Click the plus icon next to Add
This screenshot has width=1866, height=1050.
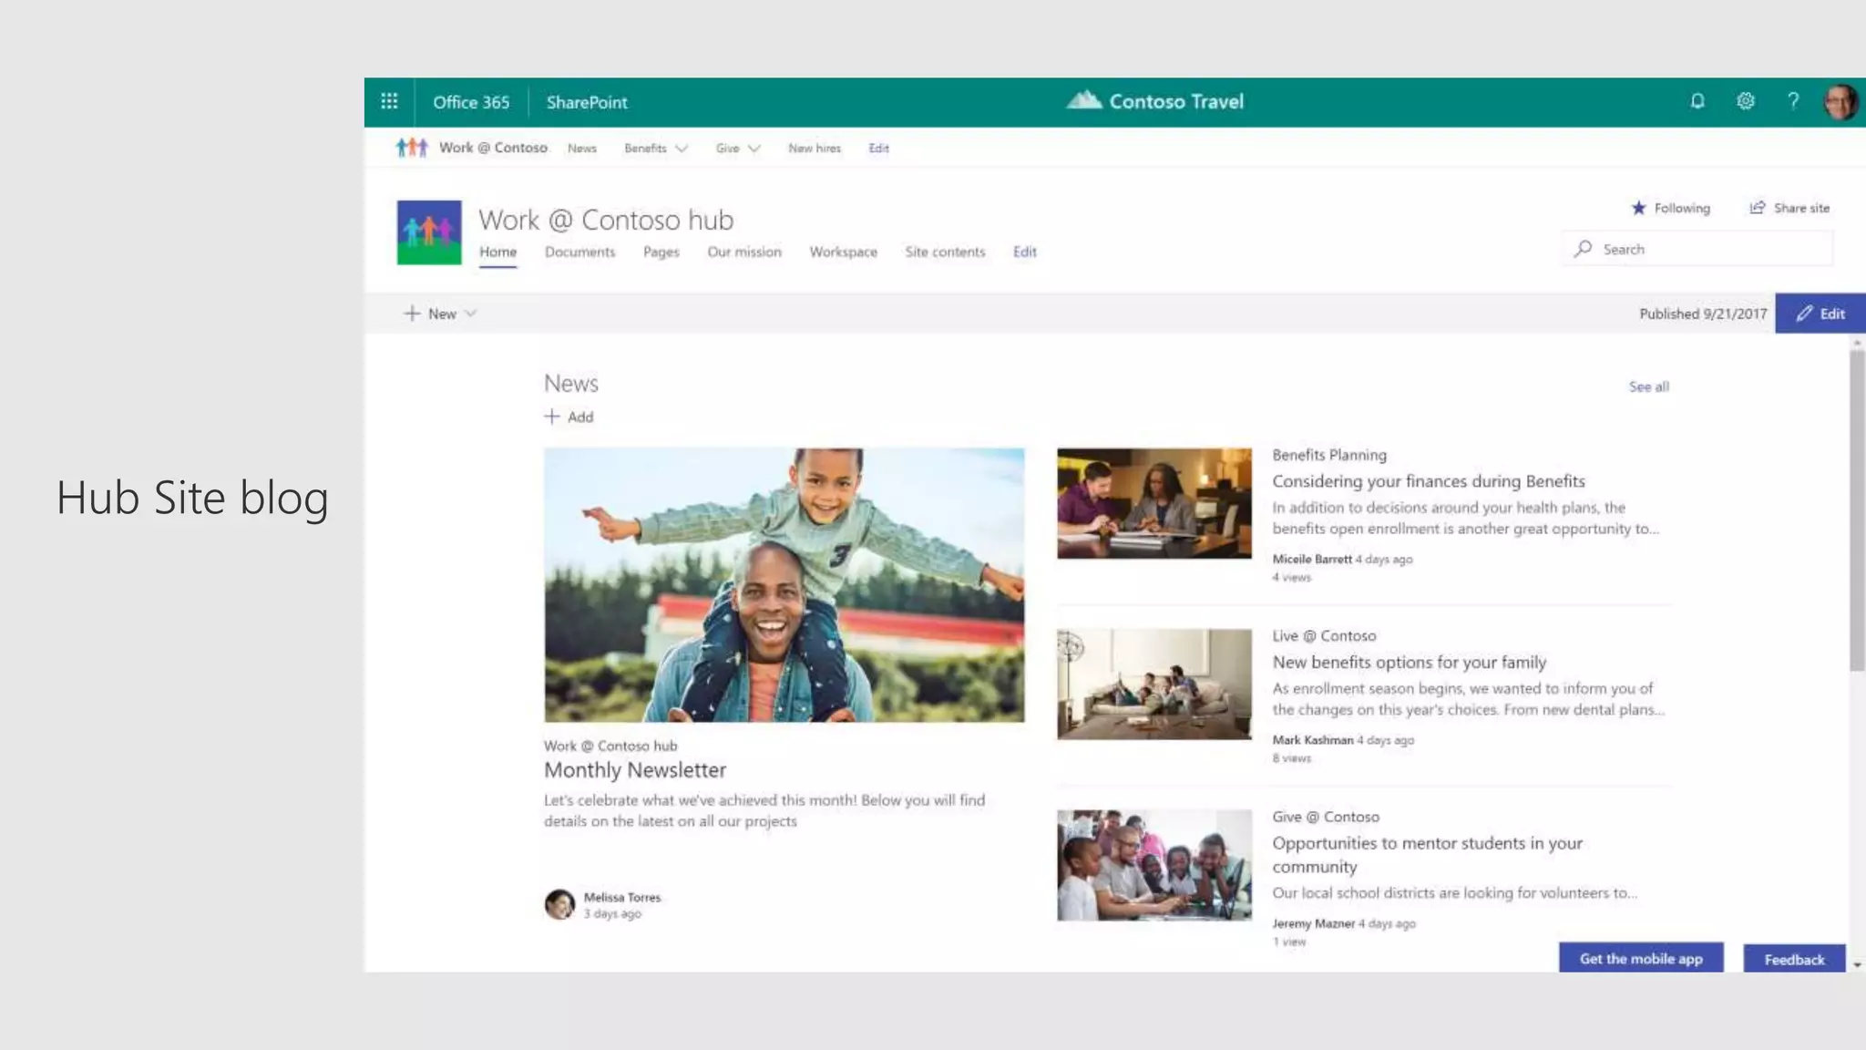coord(551,417)
